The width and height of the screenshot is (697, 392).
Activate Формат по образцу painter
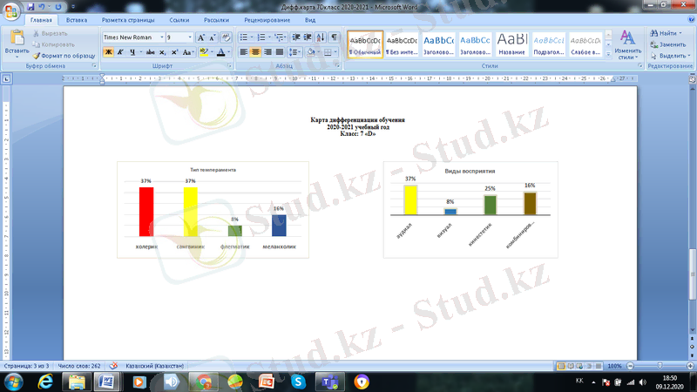pos(64,56)
